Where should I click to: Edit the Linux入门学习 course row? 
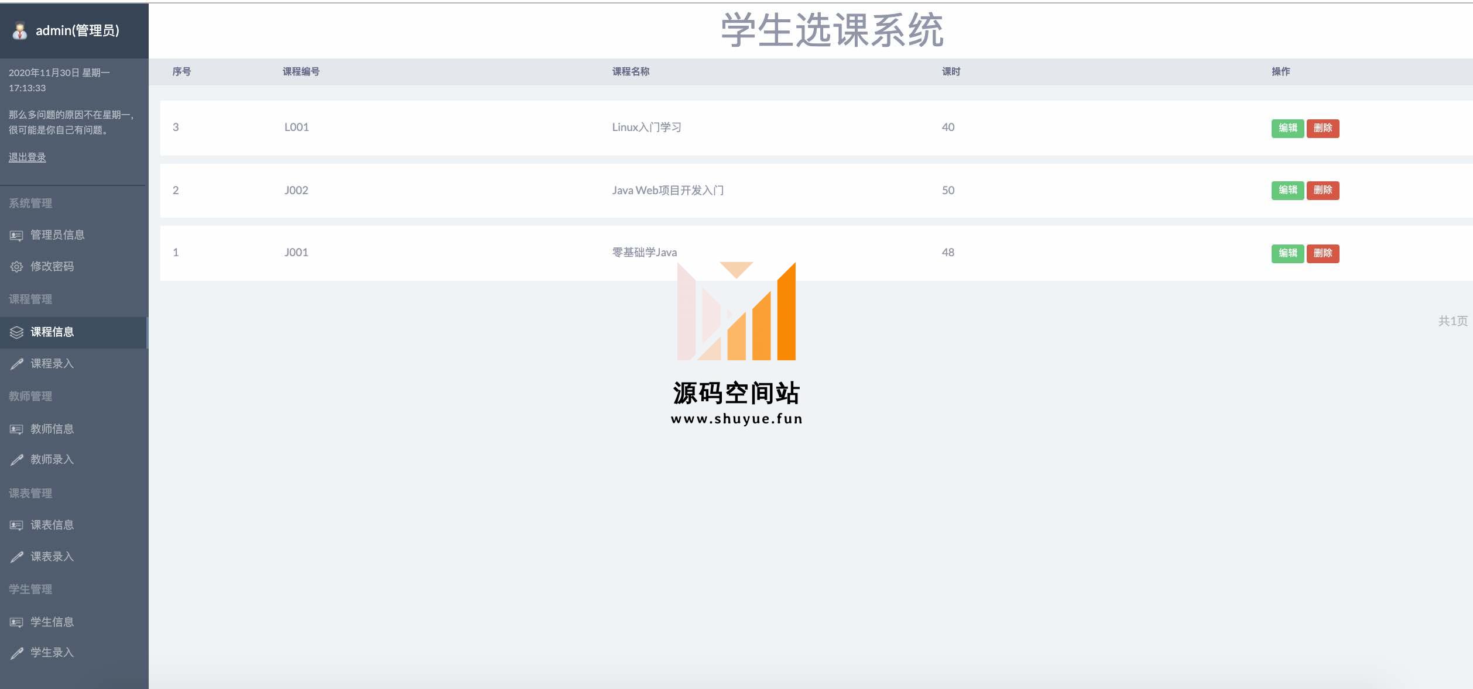tap(1287, 128)
